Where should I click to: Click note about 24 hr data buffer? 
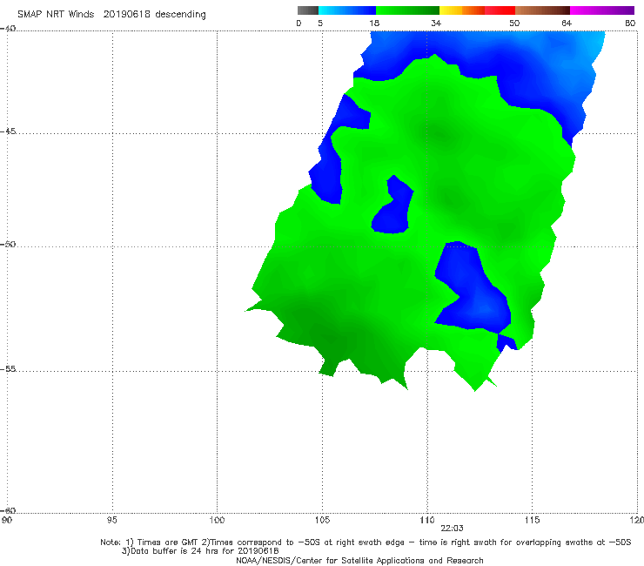[x=200, y=551]
